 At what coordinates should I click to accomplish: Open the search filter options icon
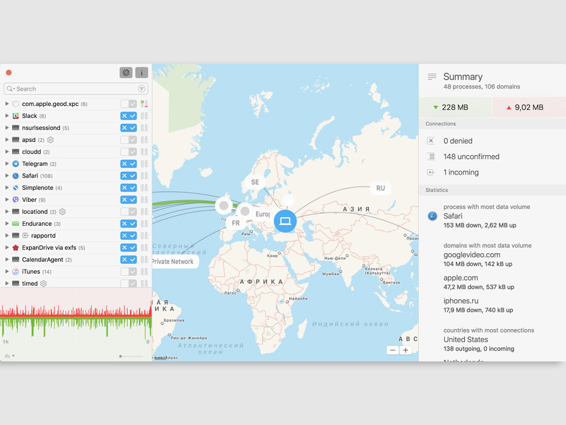click(x=142, y=89)
